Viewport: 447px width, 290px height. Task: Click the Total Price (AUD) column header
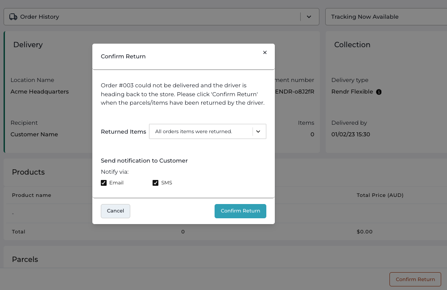[x=380, y=195]
